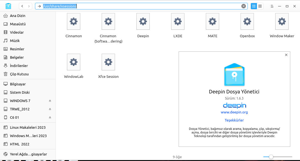Select the LXDE session file icon
Image resolution: width=300 pixels, height=161 pixels.
pos(178,21)
